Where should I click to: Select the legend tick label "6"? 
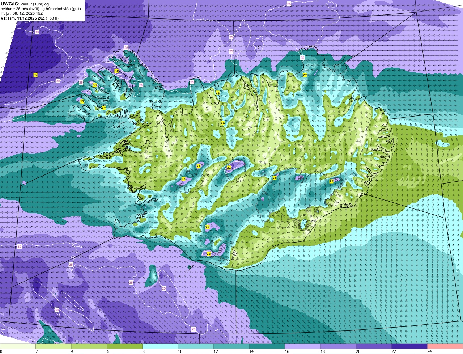[x=107, y=351]
